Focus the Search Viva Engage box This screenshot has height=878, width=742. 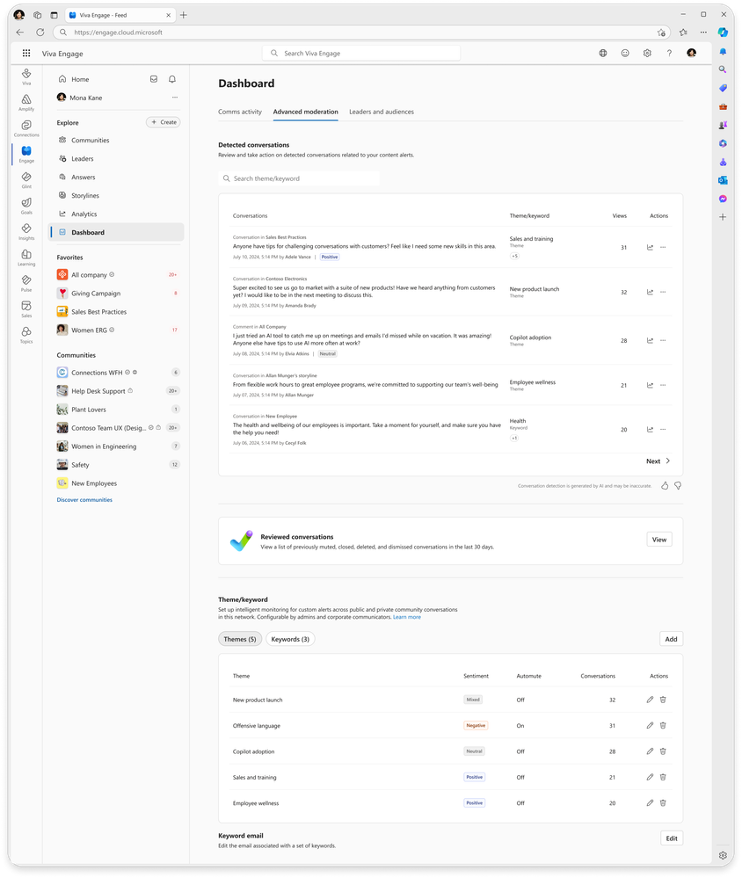[361, 54]
